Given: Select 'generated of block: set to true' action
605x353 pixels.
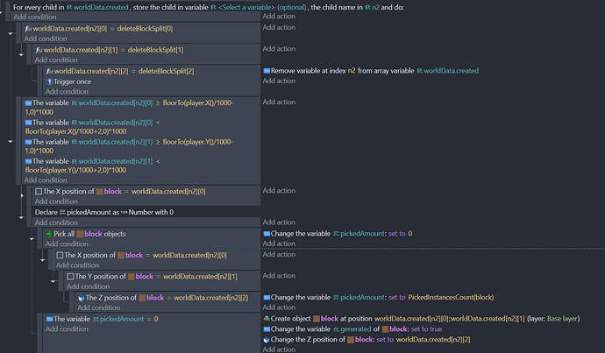Looking at the screenshot, I should (352, 329).
